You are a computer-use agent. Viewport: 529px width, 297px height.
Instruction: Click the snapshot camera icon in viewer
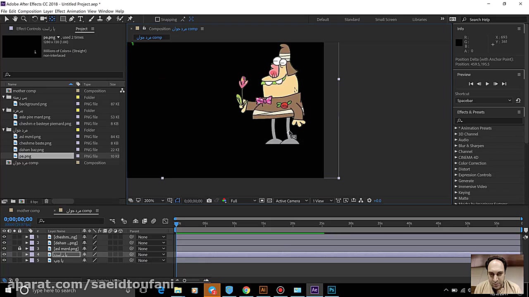point(209,201)
